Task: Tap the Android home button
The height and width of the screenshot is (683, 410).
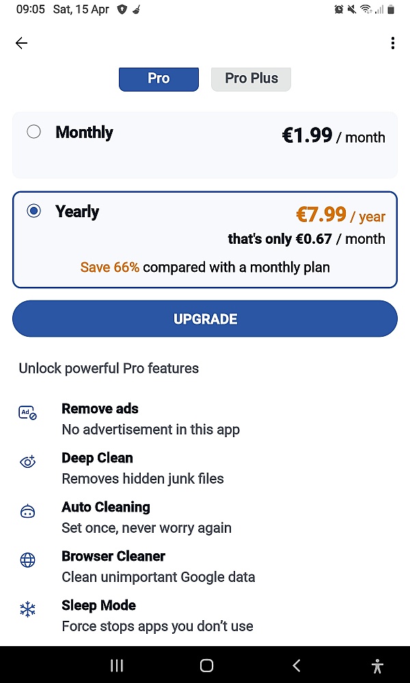Action: pos(206,665)
